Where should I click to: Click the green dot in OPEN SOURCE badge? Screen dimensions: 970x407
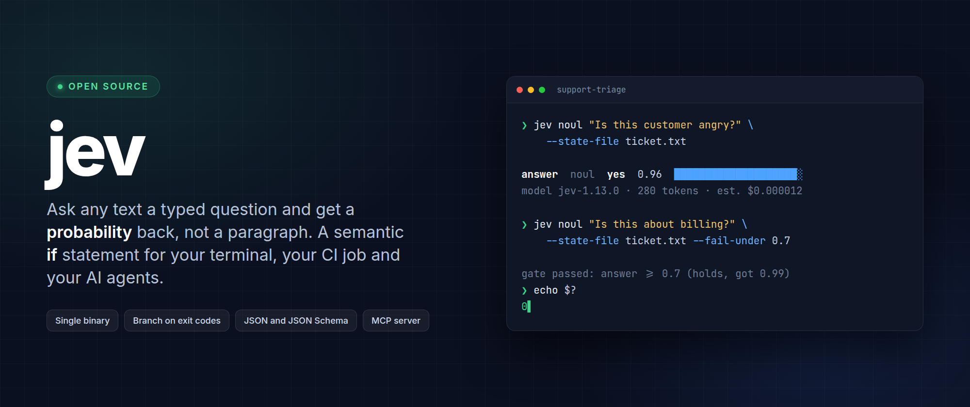[60, 87]
